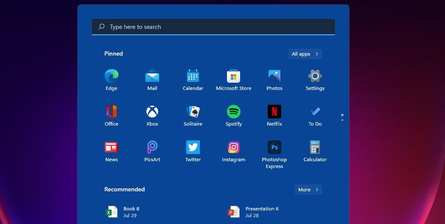The width and height of the screenshot is (445, 224).
Task: Go to next pinned apps page dot
Action: pyautogui.click(x=342, y=120)
